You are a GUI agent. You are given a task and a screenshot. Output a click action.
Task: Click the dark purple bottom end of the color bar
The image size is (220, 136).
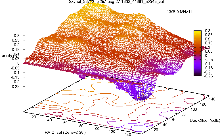pos(197,75)
